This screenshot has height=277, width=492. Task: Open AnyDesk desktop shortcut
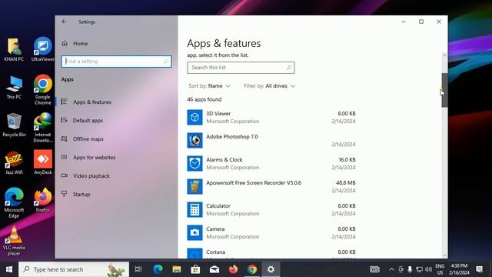43,162
